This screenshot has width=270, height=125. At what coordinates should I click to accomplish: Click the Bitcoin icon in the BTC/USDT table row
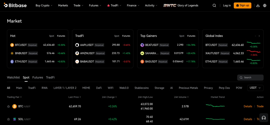pyautogui.click(x=15, y=106)
